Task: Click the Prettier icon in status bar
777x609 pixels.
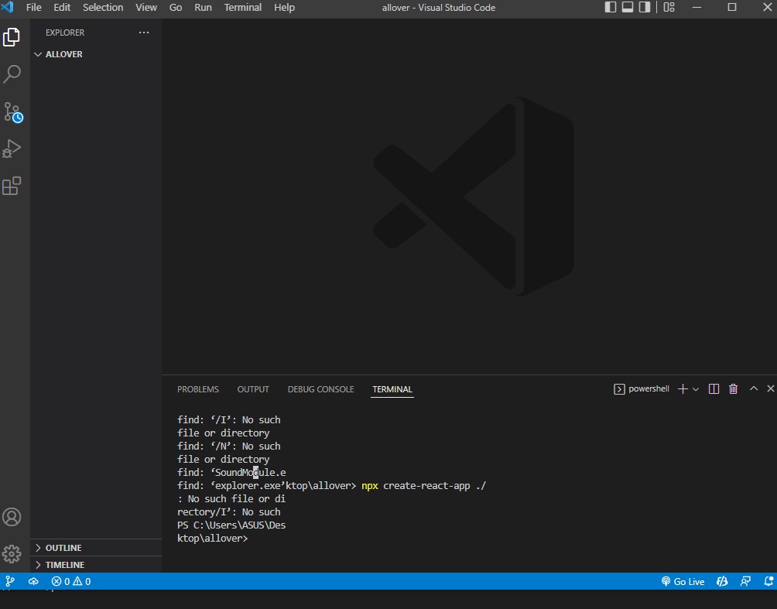Action: (722, 581)
